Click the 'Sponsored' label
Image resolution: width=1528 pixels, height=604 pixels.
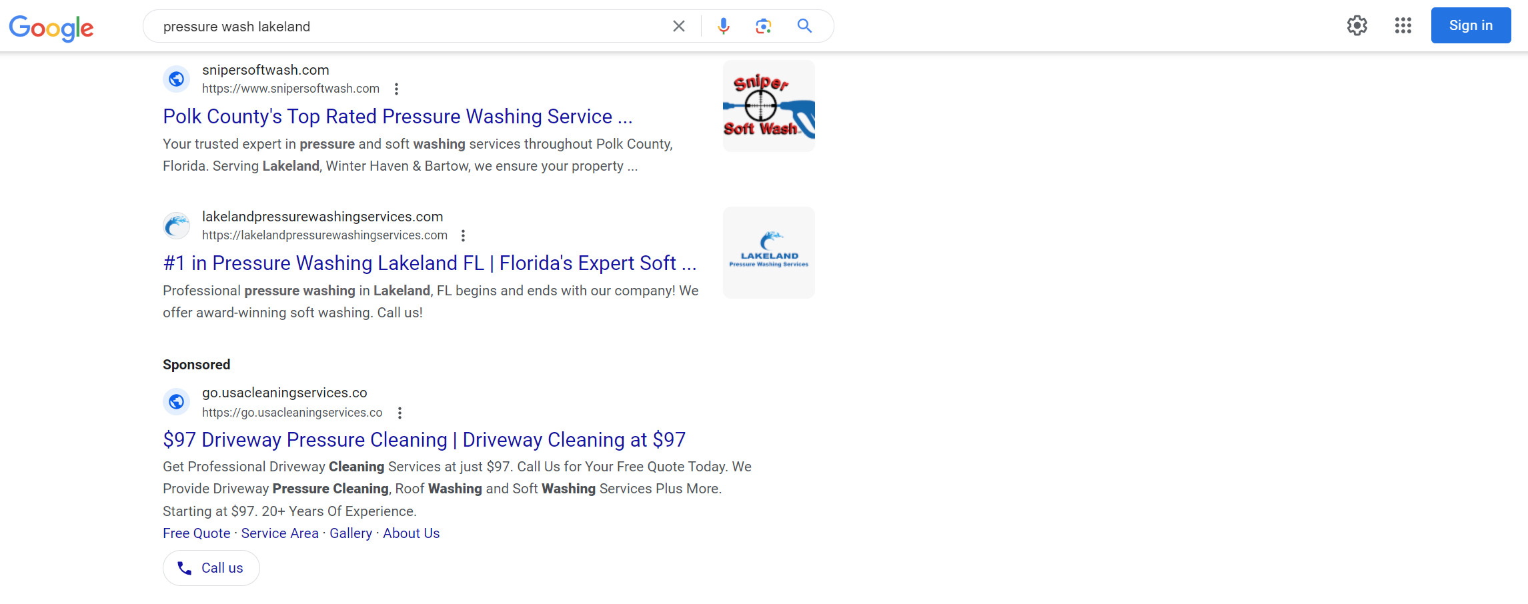[x=196, y=365]
